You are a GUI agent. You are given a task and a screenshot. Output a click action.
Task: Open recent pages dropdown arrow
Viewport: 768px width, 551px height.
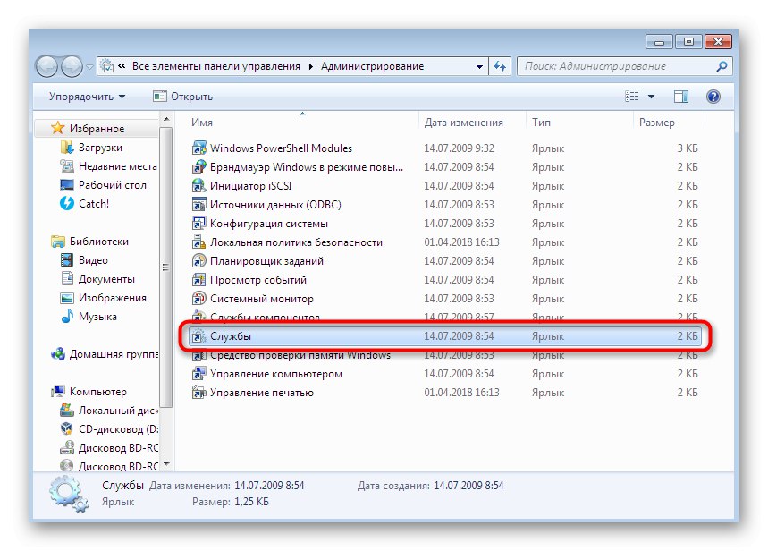point(89,67)
